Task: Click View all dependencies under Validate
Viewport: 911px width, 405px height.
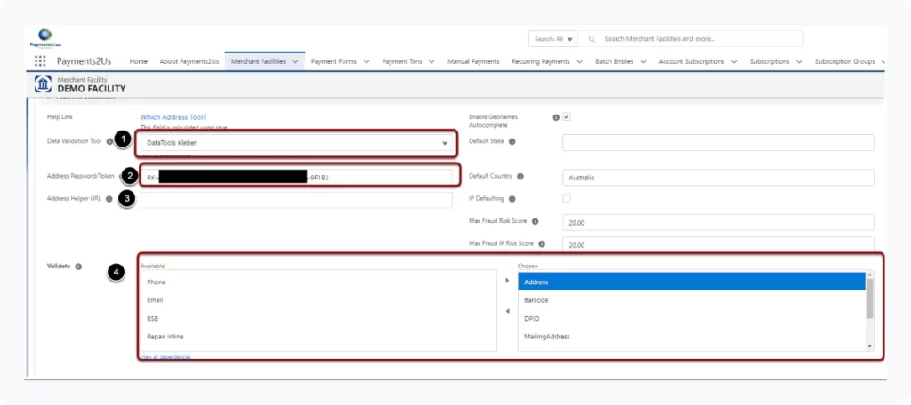Action: 165,357
